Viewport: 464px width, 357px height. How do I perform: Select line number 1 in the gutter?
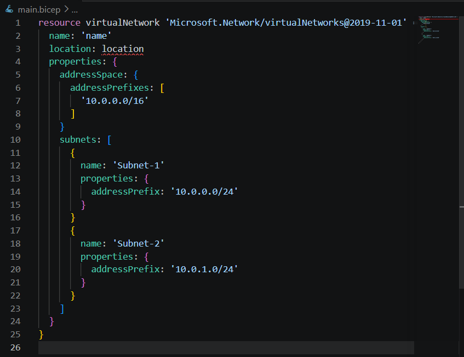[18, 22]
